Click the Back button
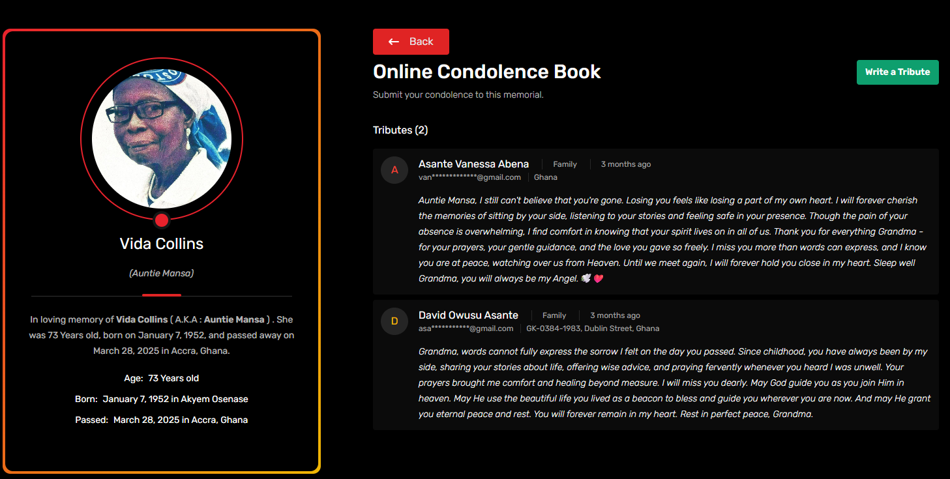The height and width of the screenshot is (479, 950). (x=411, y=42)
